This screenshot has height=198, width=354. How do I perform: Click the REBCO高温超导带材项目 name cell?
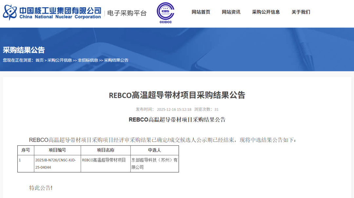(106, 164)
